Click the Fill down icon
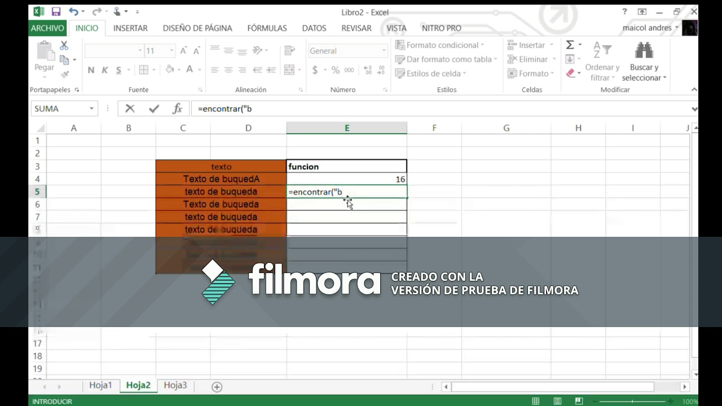 coord(570,59)
